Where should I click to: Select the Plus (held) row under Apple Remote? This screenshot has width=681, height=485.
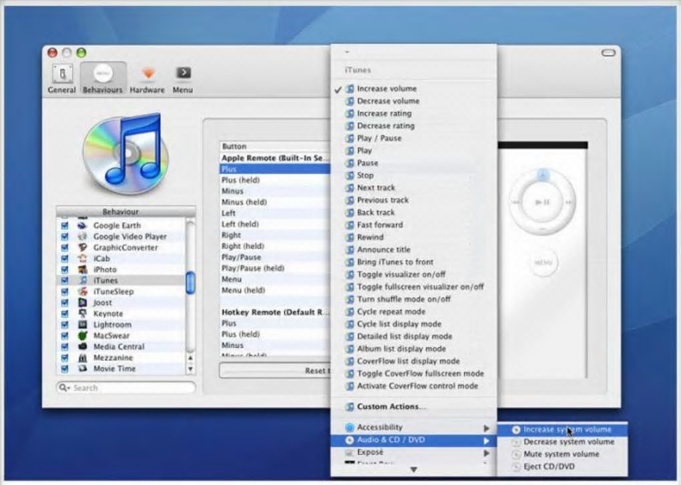[275, 180]
